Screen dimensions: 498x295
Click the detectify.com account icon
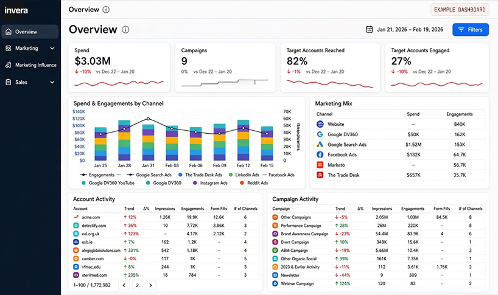coord(76,226)
